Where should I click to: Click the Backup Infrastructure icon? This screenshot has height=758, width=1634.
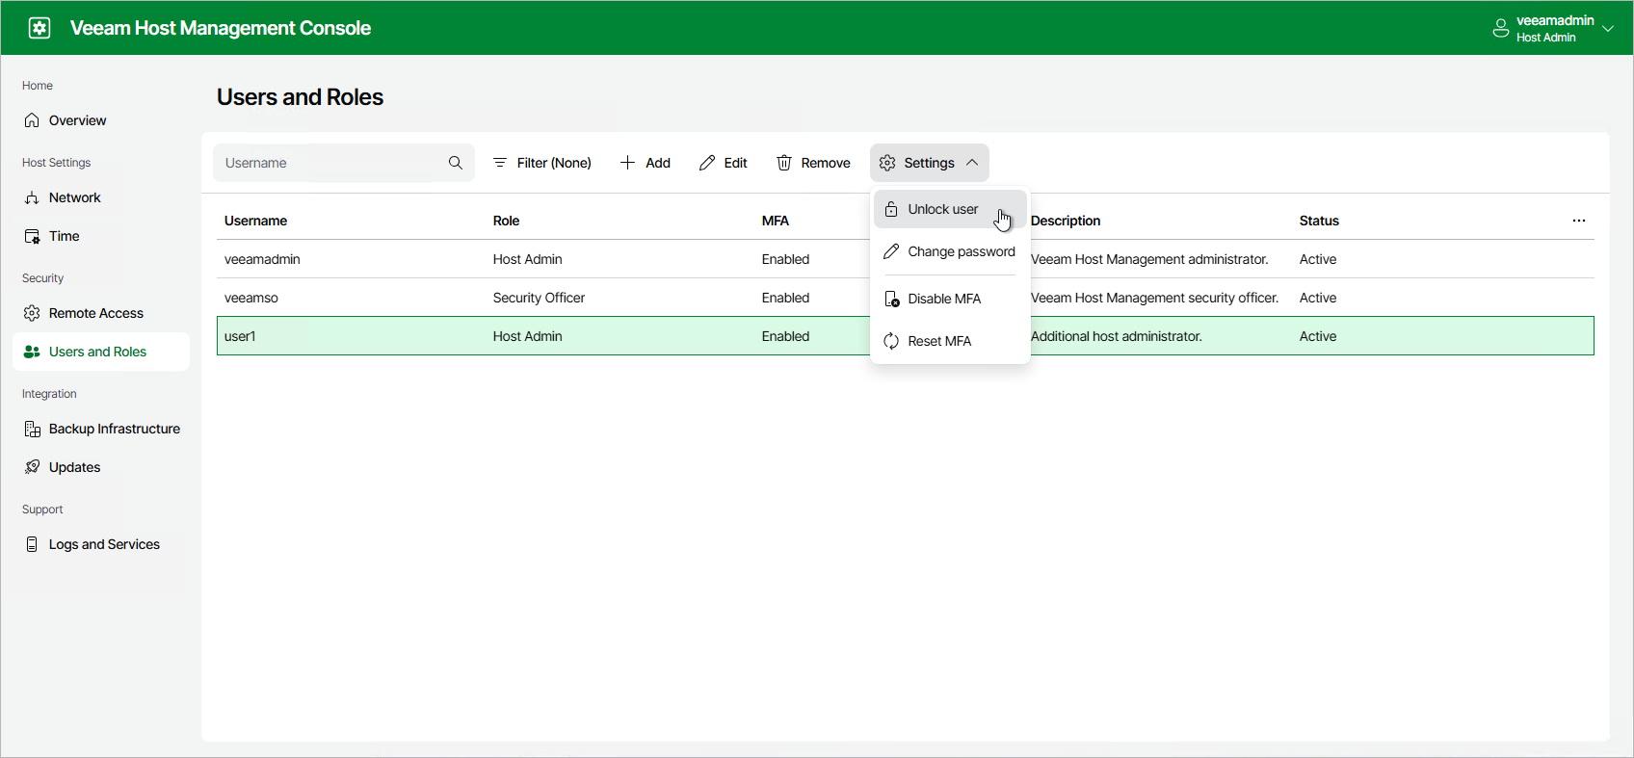coord(32,429)
